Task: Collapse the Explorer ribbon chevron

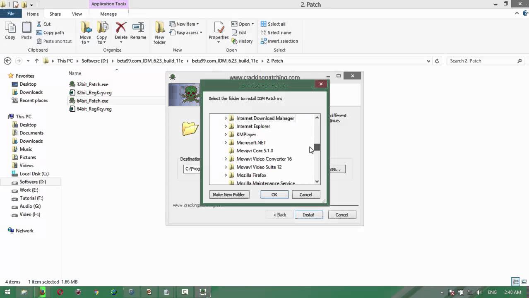Action: (x=517, y=14)
